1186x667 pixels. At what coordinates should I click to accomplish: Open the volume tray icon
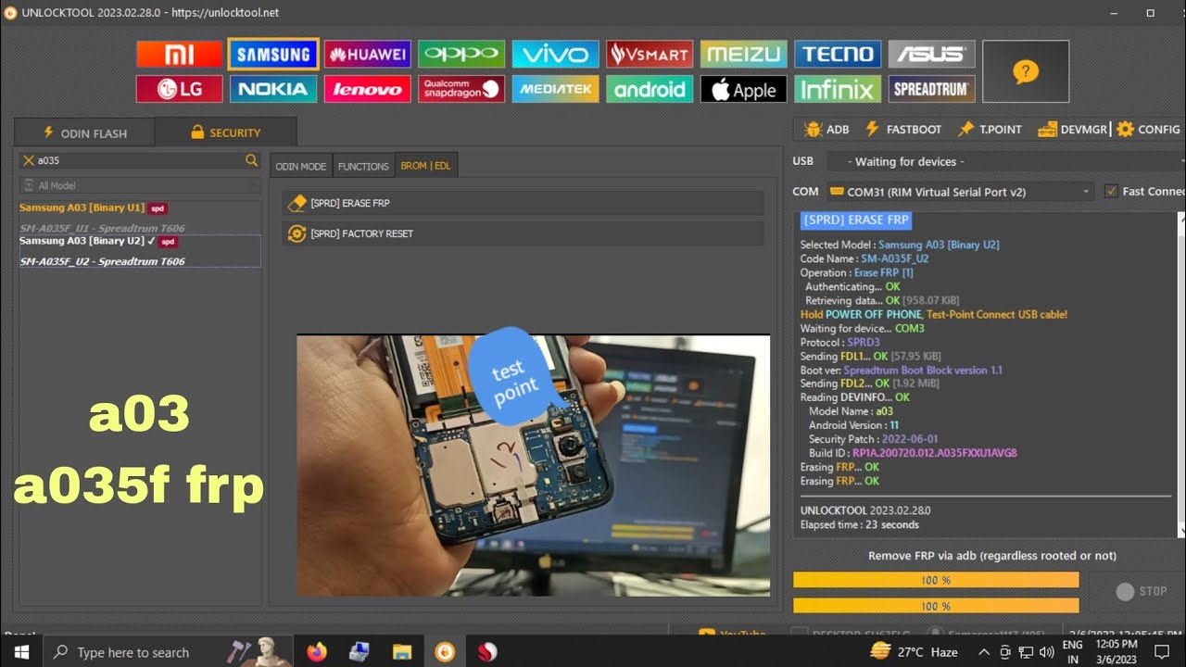click(x=1045, y=652)
